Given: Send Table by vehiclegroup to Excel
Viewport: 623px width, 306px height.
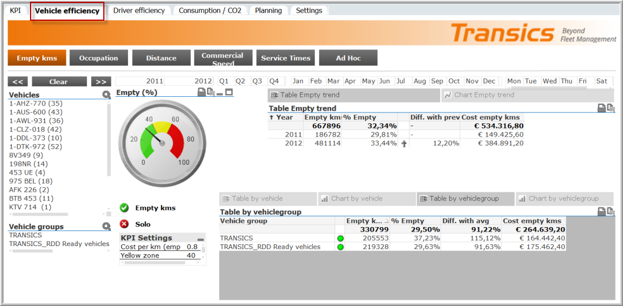Looking at the screenshot, I should (x=611, y=212).
